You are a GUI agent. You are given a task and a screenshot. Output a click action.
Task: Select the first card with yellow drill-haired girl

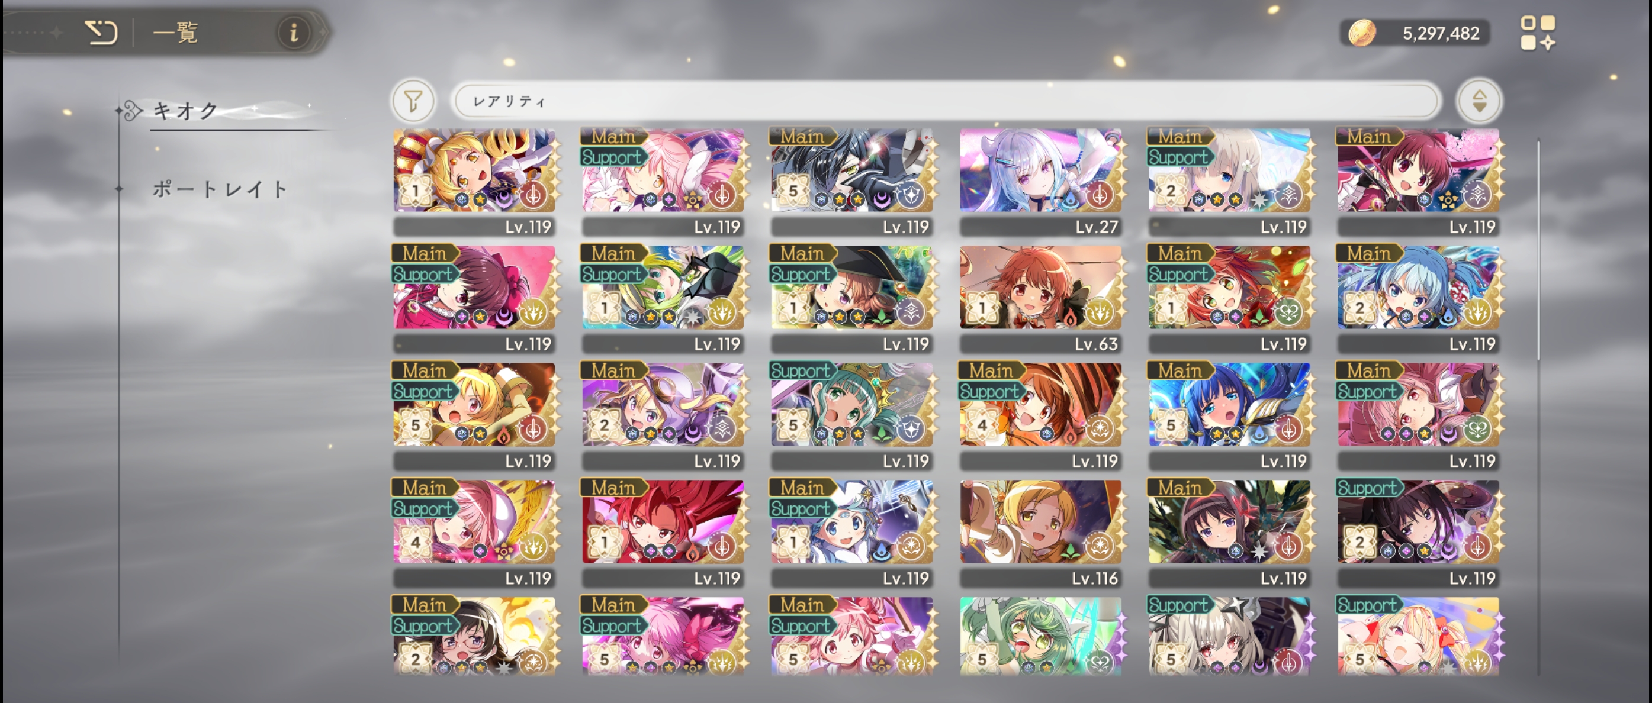(x=474, y=182)
